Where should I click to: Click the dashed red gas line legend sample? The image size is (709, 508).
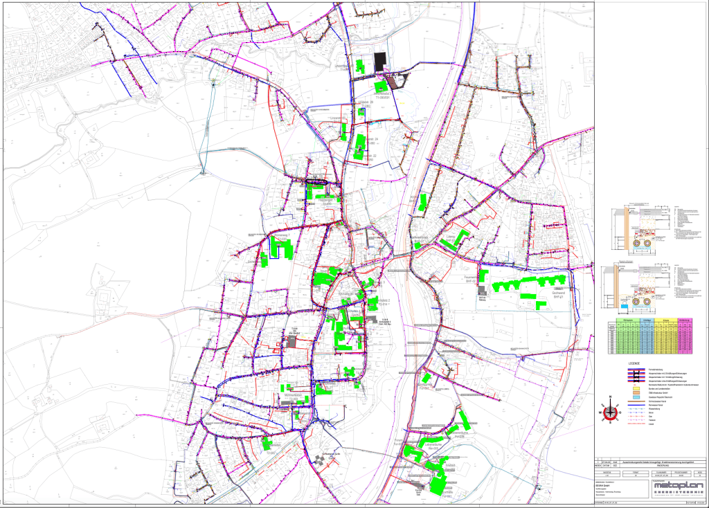pos(636,416)
